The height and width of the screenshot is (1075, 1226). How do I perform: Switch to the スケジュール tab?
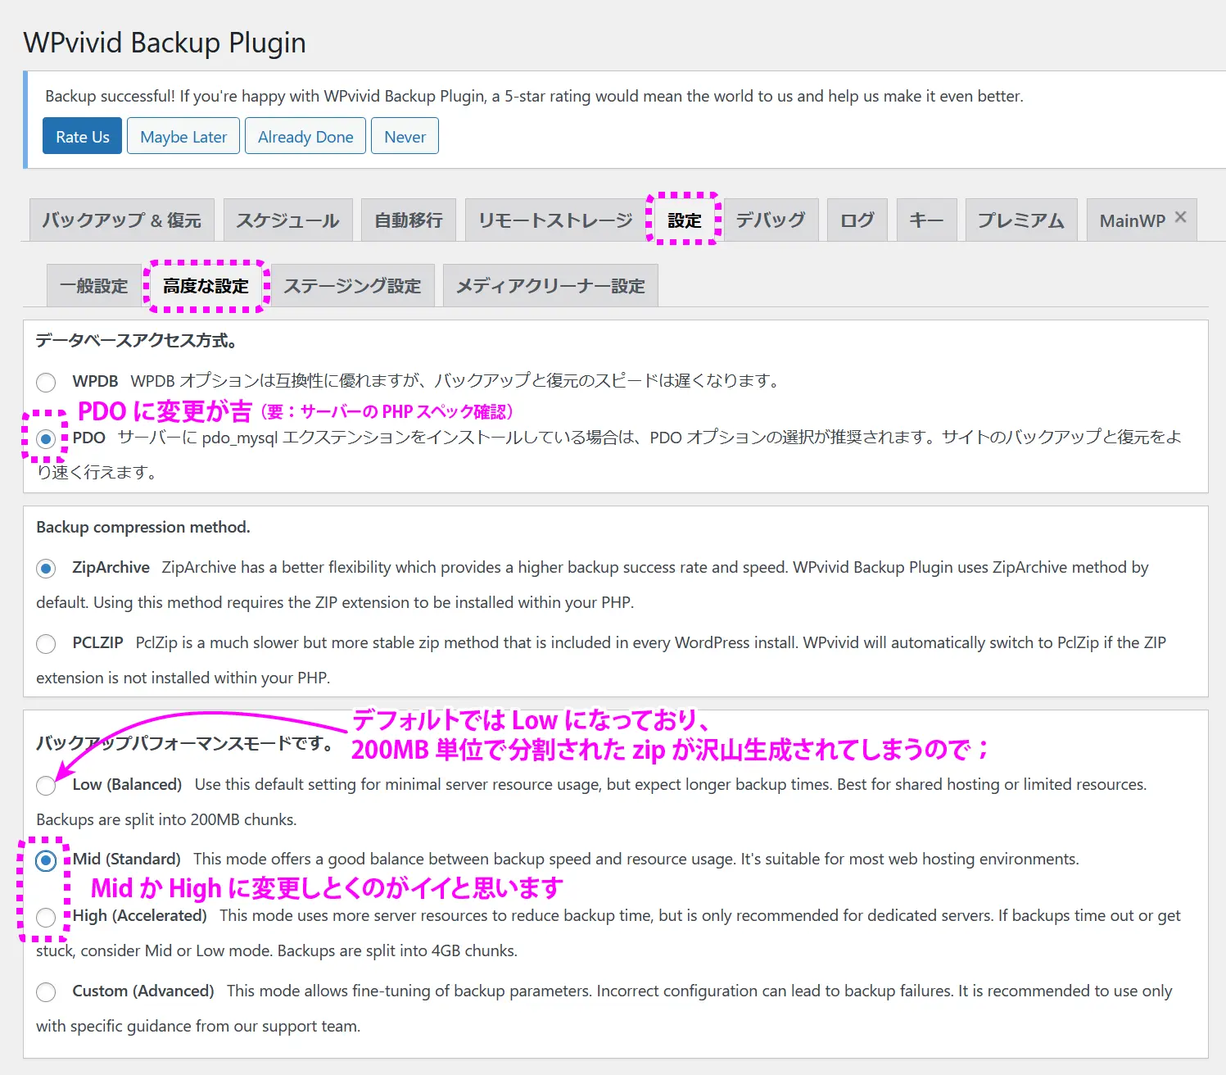287,220
